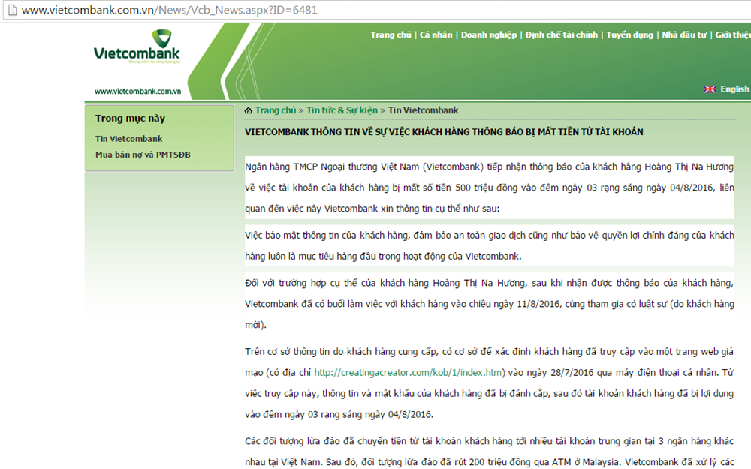This screenshot has height=469, width=751.
Task: Go to Trang chủ breadcrumb link
Action: 276,110
